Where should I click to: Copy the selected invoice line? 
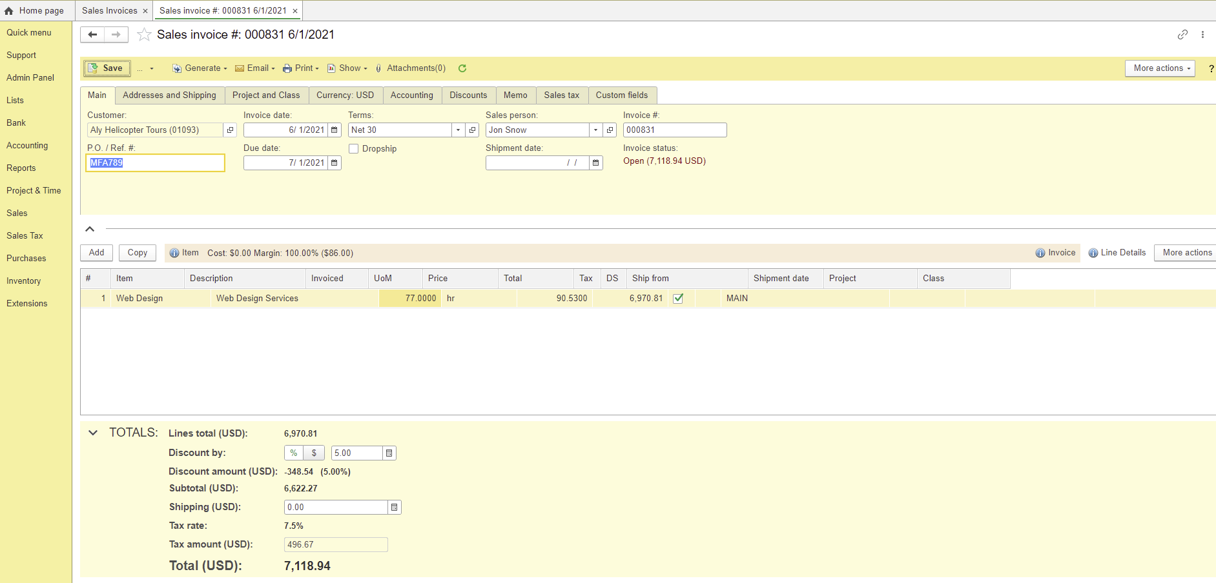(138, 253)
